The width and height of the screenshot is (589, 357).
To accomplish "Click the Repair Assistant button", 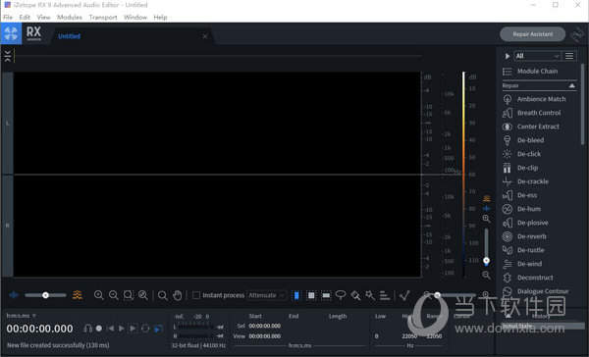I will click(x=533, y=34).
